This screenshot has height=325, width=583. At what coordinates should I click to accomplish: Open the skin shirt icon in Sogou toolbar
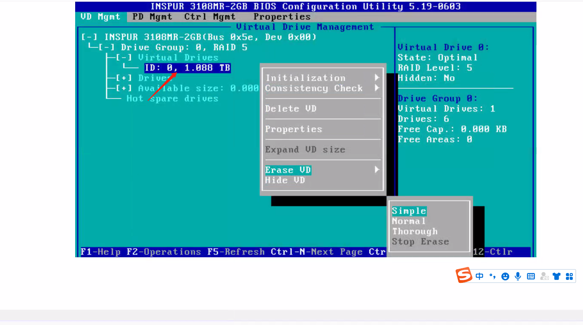pyautogui.click(x=557, y=276)
